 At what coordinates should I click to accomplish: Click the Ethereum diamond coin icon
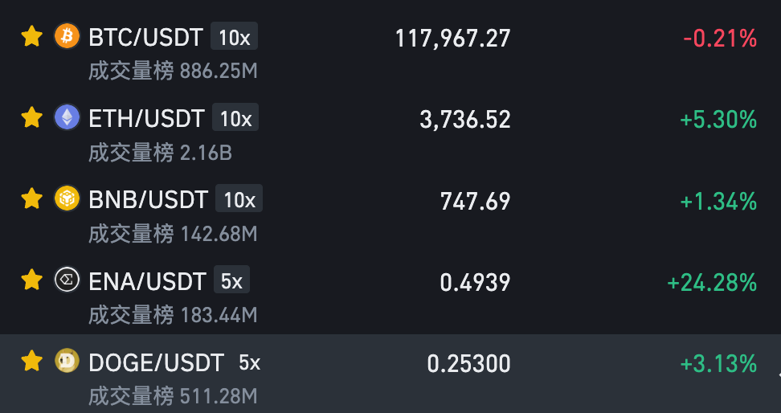pos(67,117)
